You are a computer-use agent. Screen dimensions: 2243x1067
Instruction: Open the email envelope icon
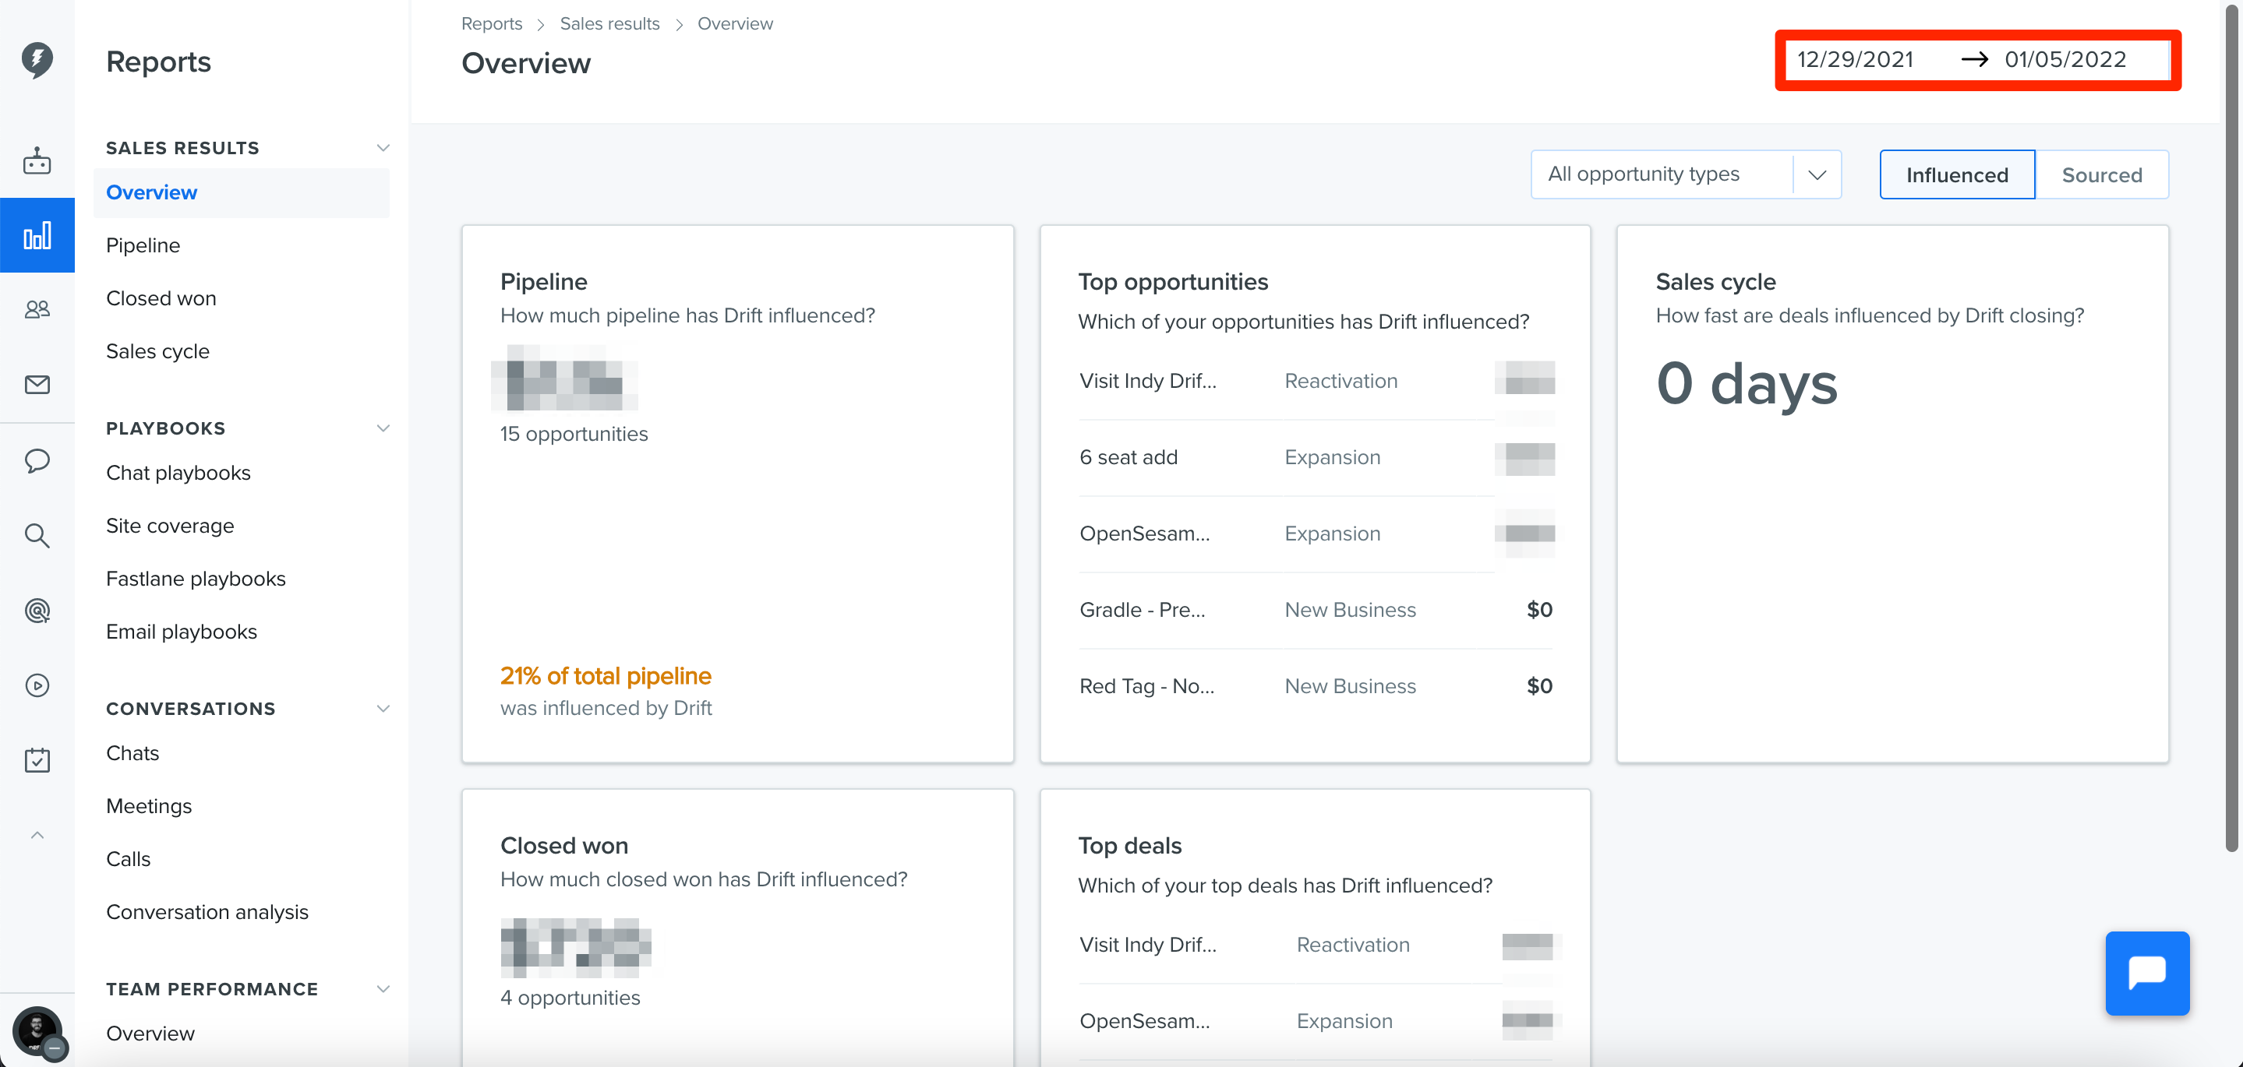[37, 385]
